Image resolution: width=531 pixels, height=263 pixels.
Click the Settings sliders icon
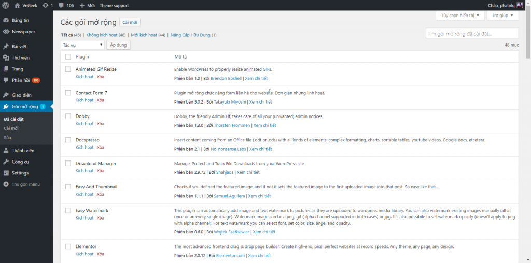(6, 173)
